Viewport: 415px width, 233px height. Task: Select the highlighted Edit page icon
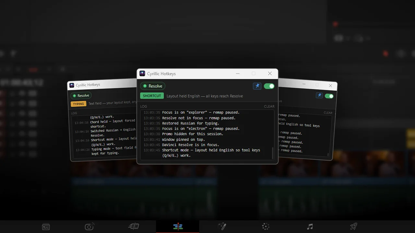178,227
